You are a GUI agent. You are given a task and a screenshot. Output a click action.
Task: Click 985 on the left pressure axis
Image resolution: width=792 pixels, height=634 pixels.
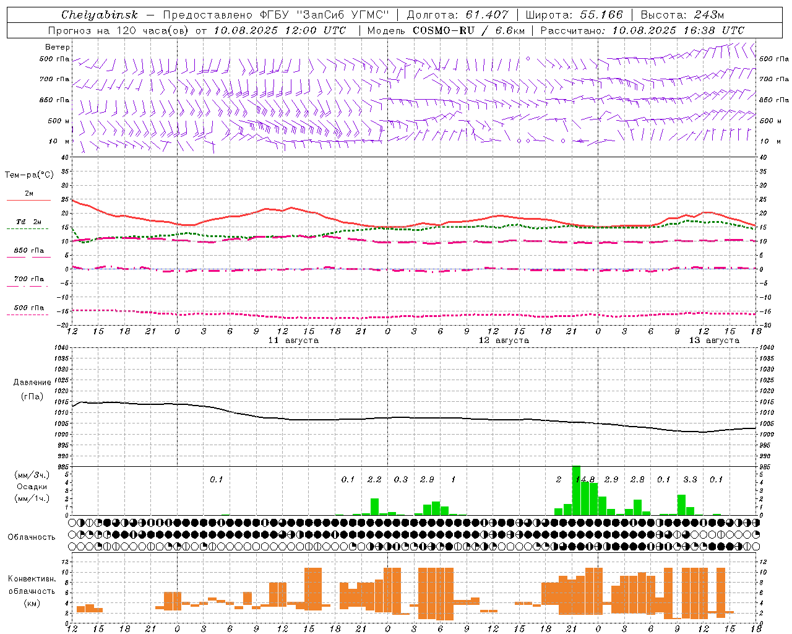pos(62,467)
